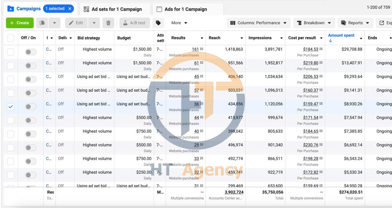
Task: Click the Budget column header
Action: tap(124, 38)
